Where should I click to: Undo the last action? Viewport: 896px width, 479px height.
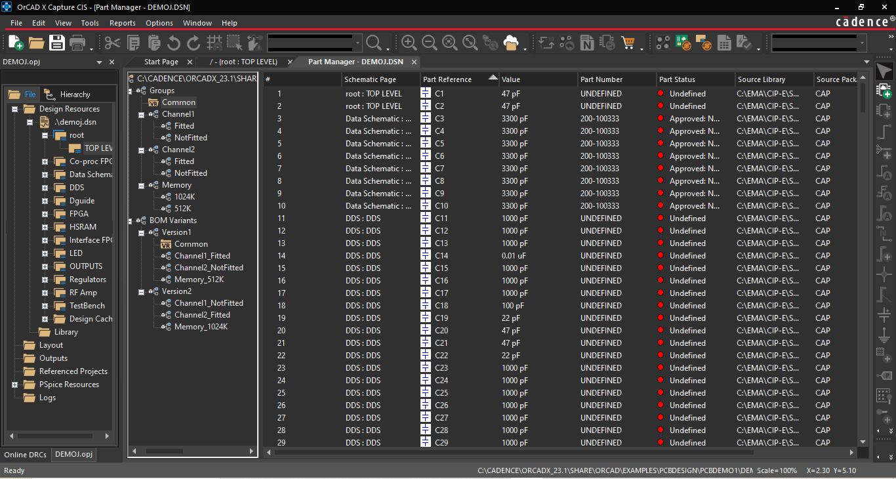tap(174, 43)
